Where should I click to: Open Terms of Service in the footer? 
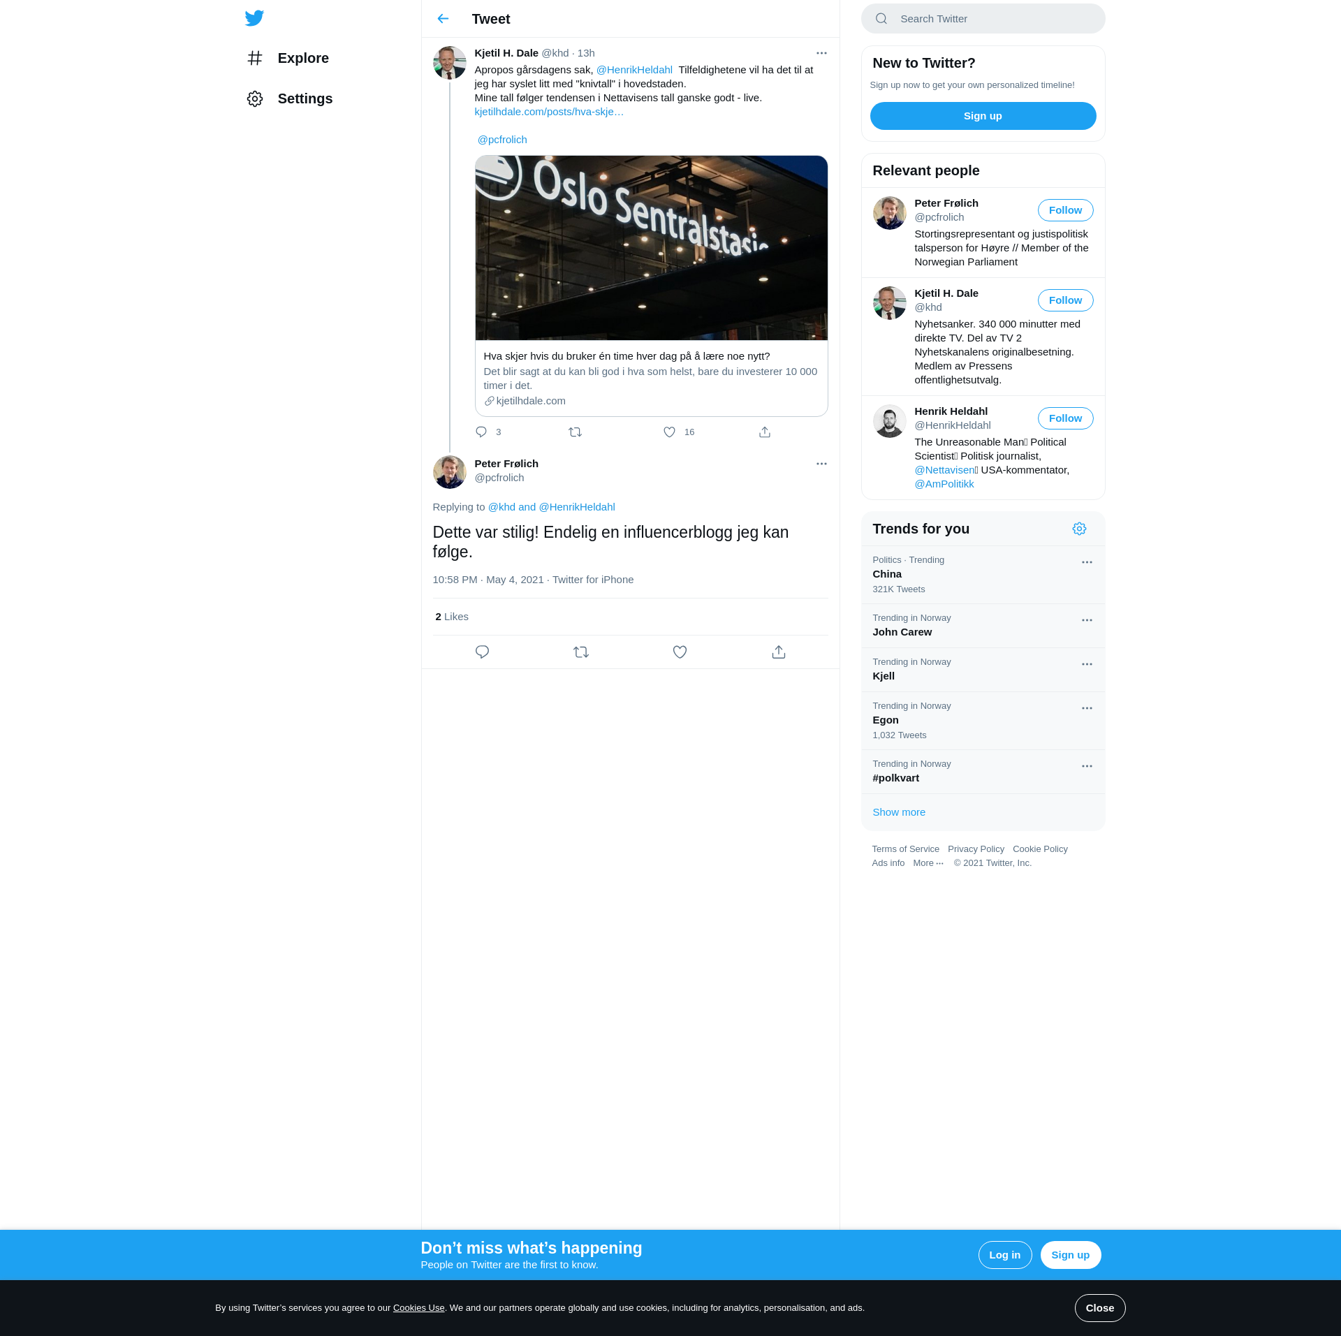point(905,849)
